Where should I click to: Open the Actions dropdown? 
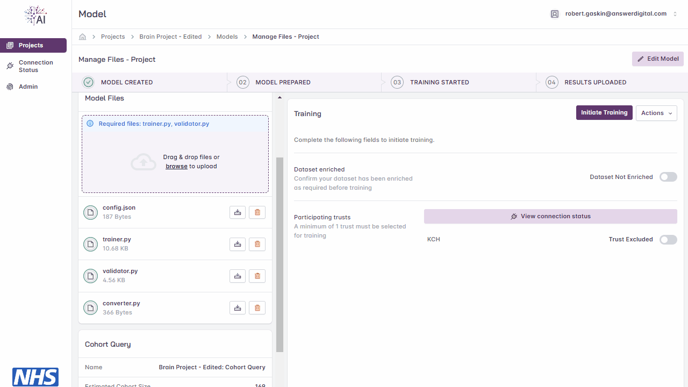pyautogui.click(x=656, y=113)
